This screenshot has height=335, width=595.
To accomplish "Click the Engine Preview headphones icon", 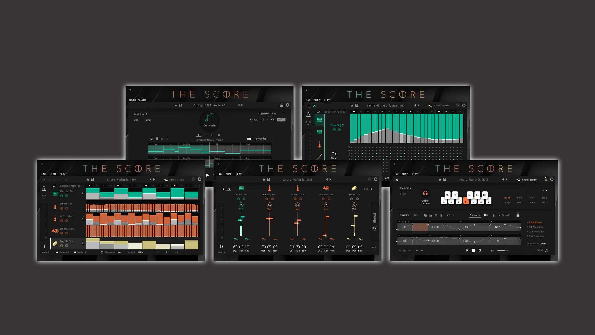I will 425,193.
